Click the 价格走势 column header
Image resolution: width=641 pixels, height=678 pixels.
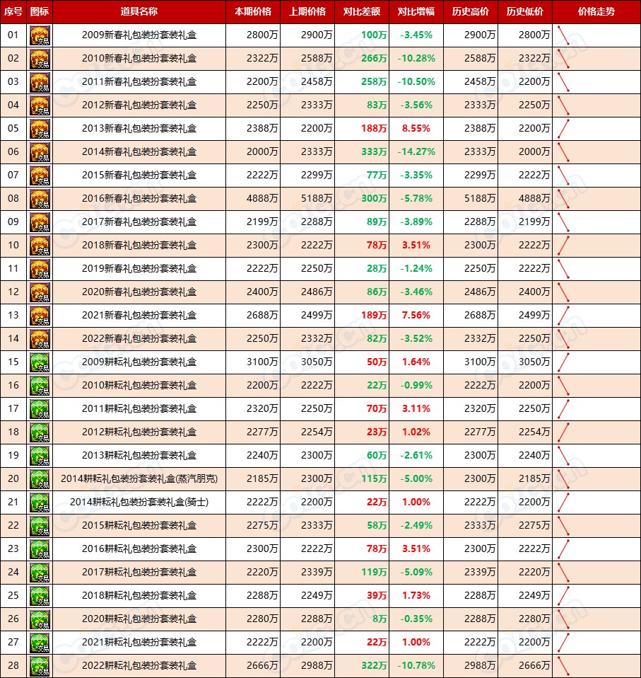click(596, 12)
